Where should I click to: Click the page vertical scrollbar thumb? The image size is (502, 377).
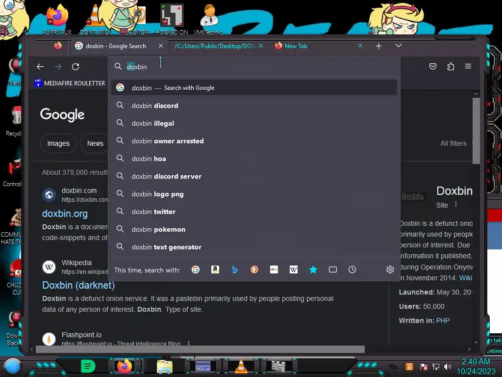pos(476,131)
